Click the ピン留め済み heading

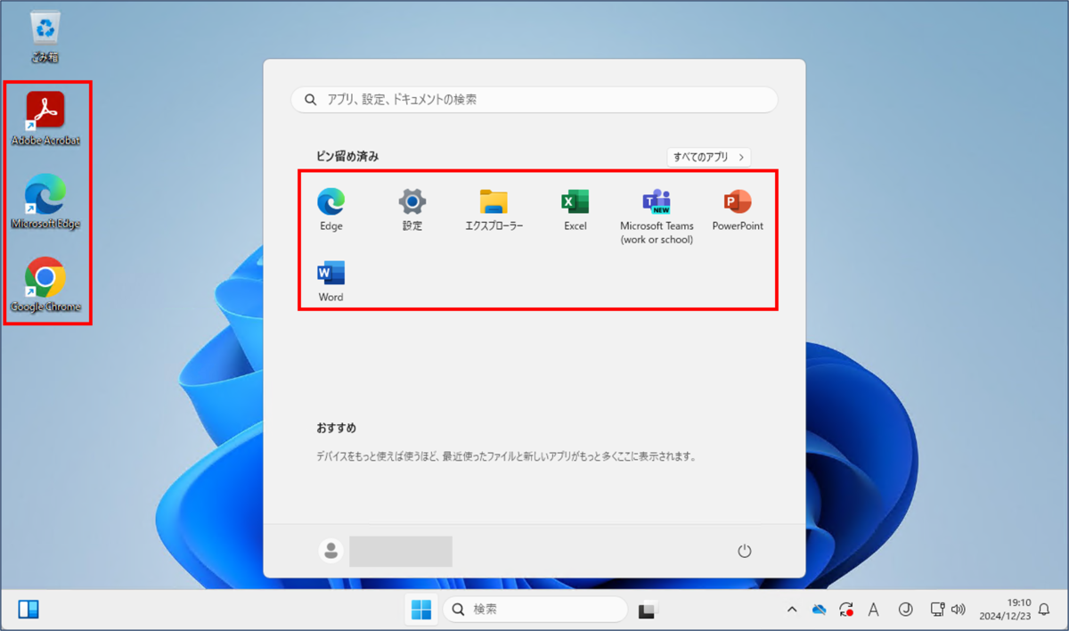347,156
